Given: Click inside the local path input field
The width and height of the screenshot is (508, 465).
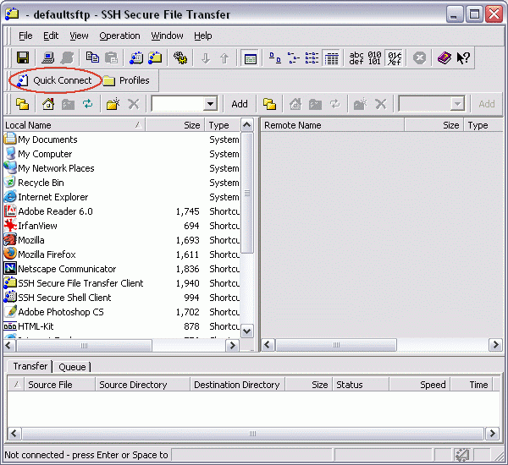Looking at the screenshot, I should pos(178,104).
